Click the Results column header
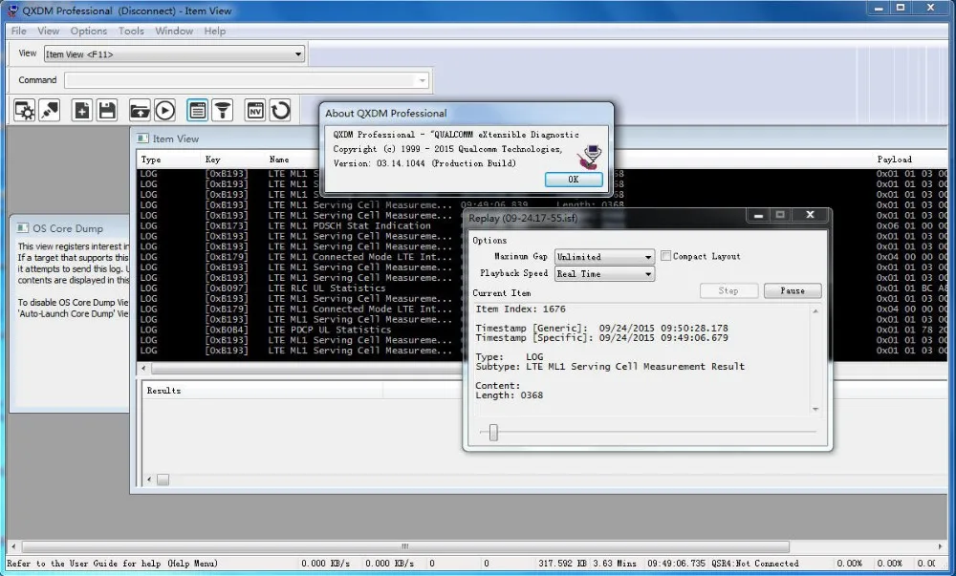The height and width of the screenshot is (576, 956). tap(163, 391)
